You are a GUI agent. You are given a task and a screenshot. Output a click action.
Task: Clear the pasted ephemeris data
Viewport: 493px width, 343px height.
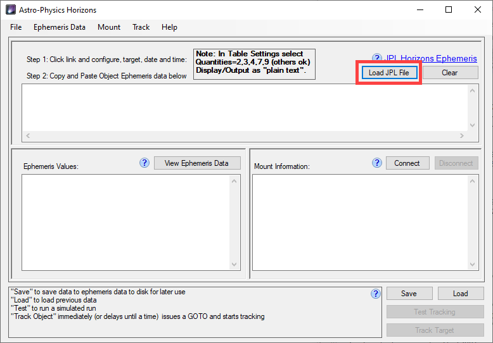[x=450, y=73]
